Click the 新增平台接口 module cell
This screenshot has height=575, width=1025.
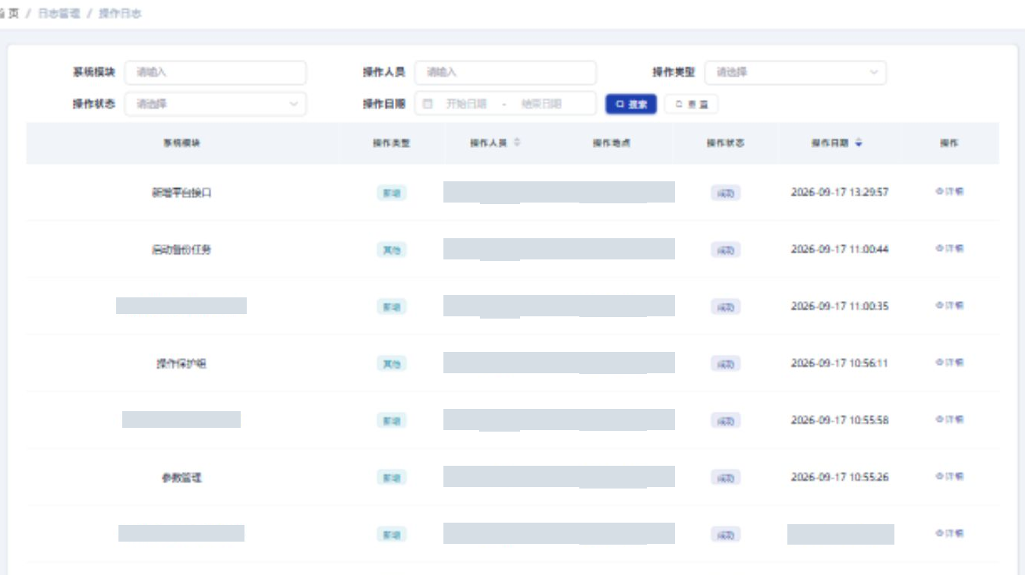pos(181,193)
